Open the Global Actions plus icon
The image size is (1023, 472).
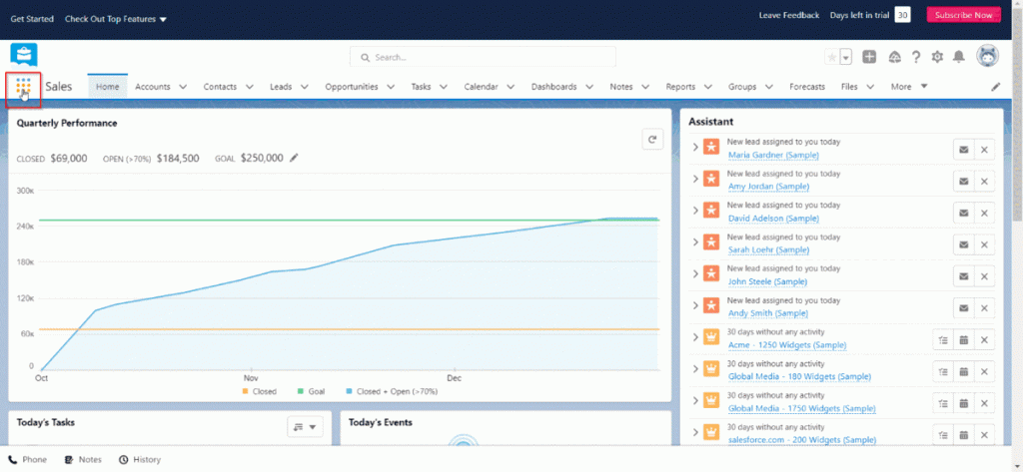click(870, 57)
